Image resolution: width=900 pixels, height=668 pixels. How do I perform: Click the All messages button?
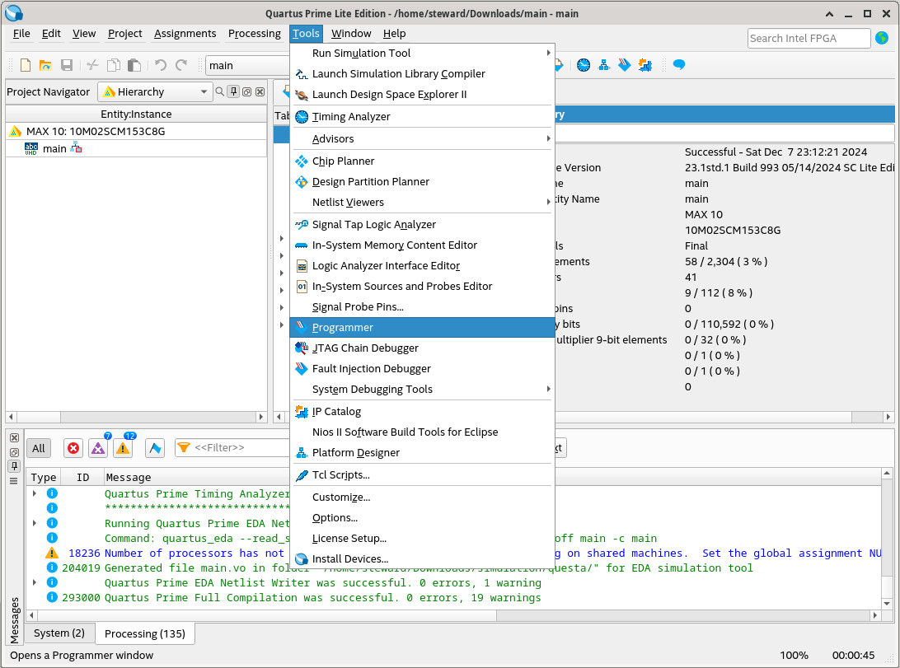click(x=39, y=448)
